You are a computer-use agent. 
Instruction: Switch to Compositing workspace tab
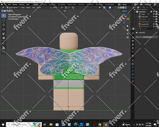pyautogui.click(x=109, y=4)
